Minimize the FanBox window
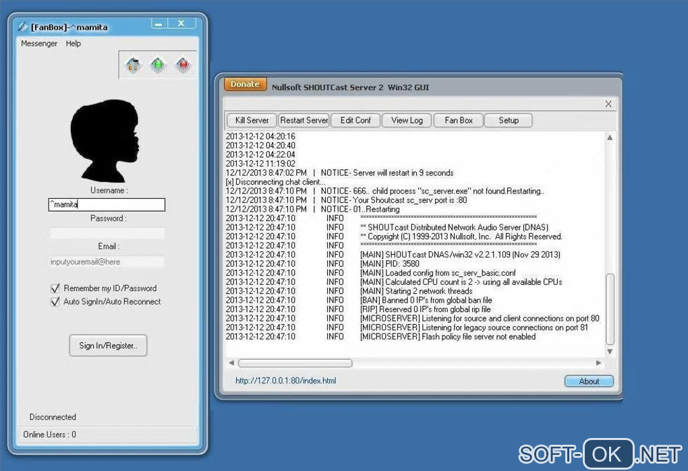Image resolution: width=688 pixels, height=471 pixels. 159,24
